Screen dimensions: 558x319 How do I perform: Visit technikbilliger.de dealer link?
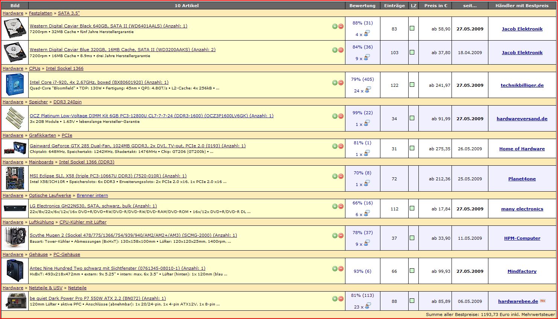522,85
